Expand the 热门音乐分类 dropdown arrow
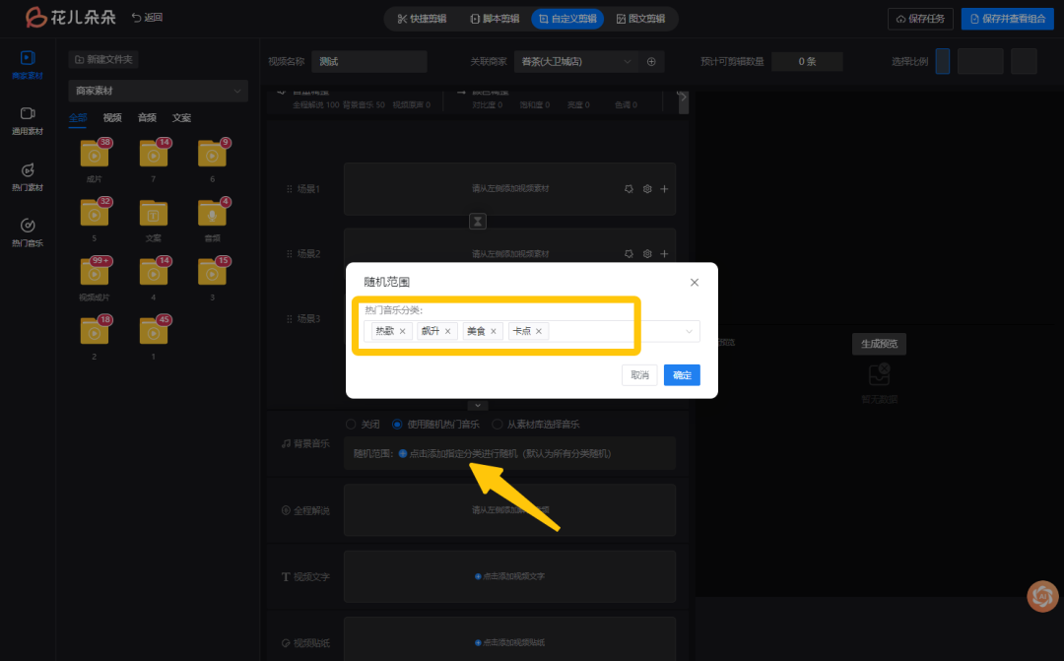 (x=689, y=331)
